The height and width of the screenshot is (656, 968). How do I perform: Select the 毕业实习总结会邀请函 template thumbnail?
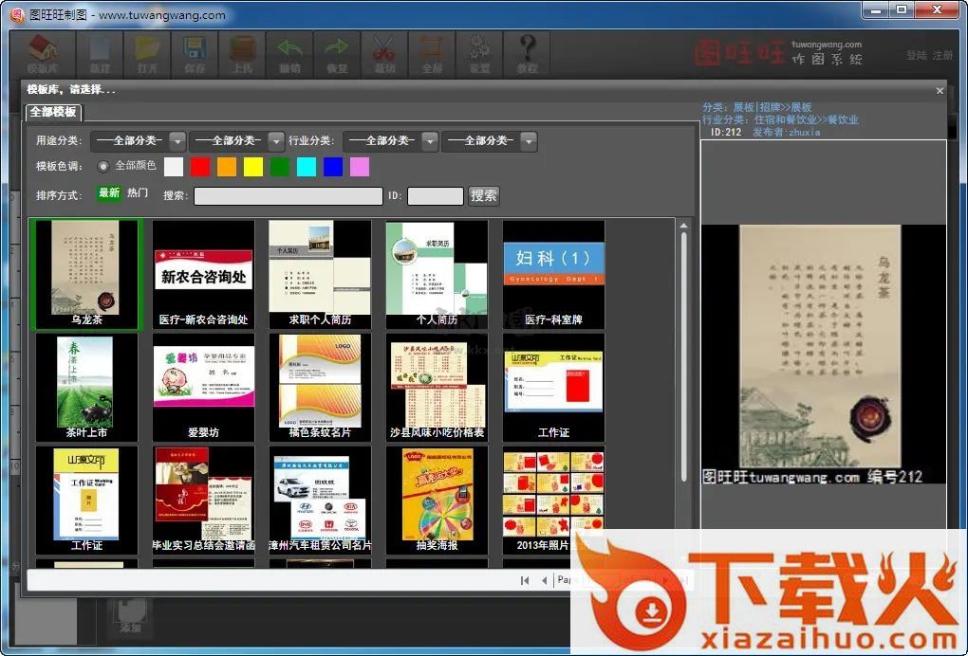[203, 500]
